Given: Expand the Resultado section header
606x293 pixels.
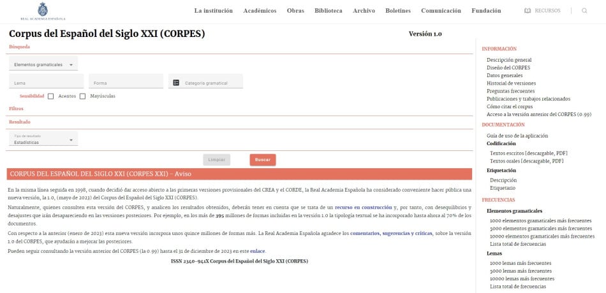Looking at the screenshot, I should pyautogui.click(x=20, y=122).
